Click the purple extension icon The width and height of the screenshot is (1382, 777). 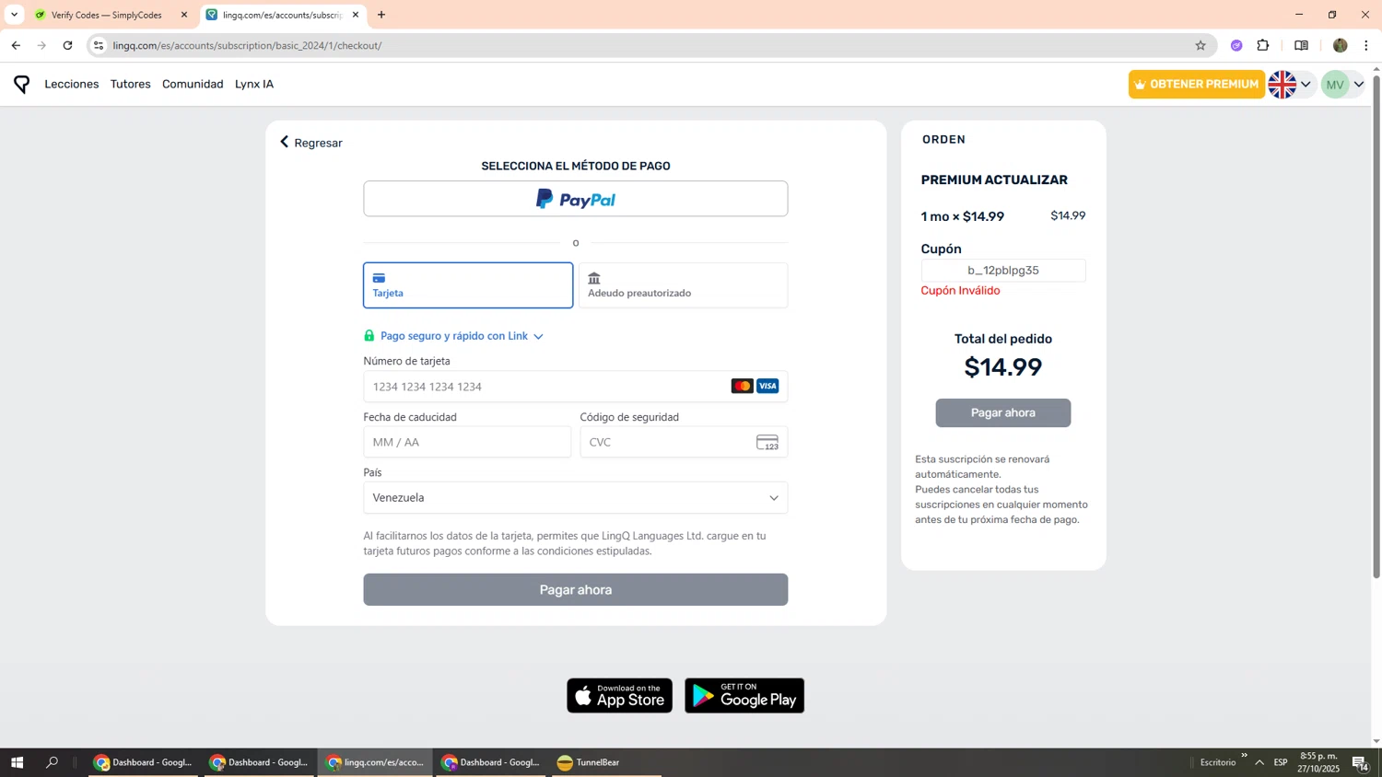pyautogui.click(x=1236, y=45)
